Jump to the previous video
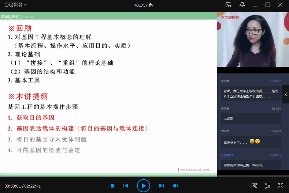The image size is (289, 193). pos(126,186)
